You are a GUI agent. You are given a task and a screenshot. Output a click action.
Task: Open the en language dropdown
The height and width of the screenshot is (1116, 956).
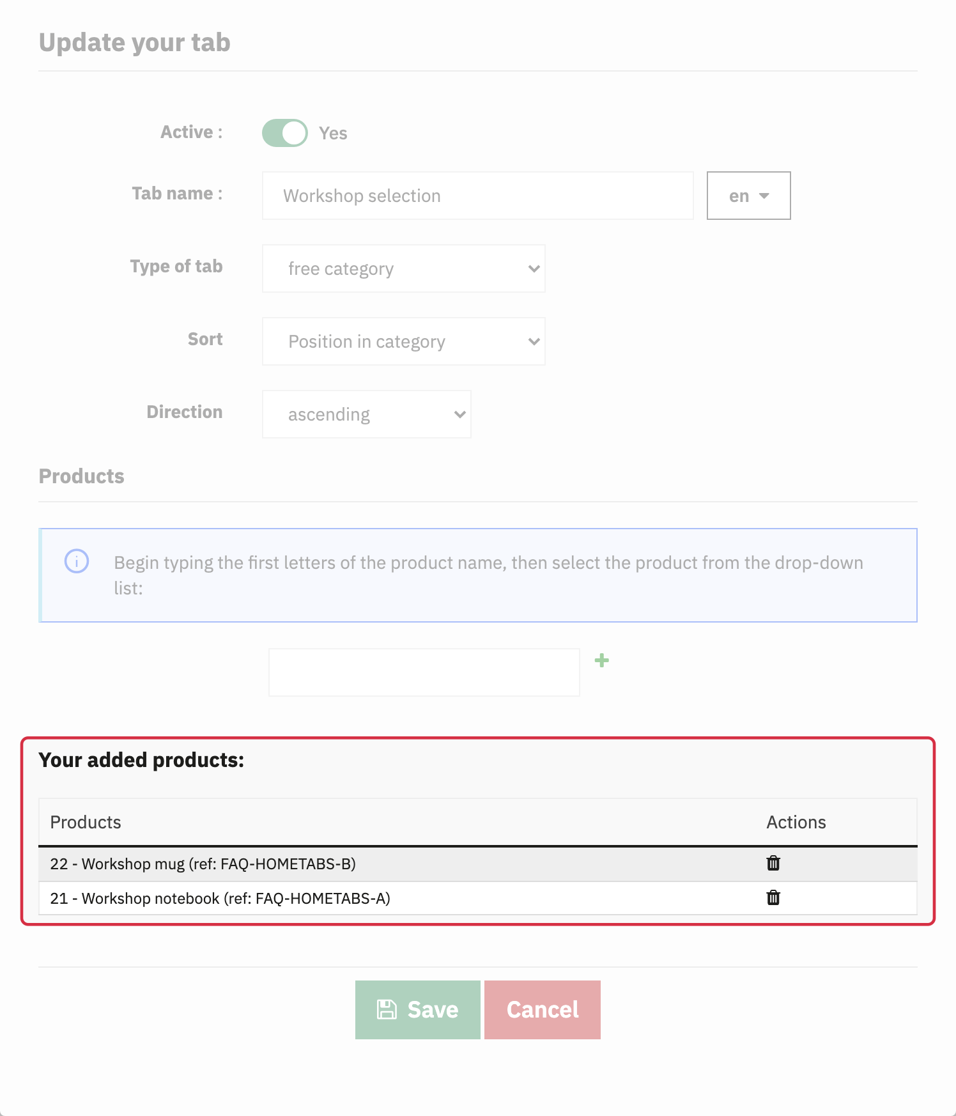tap(748, 196)
